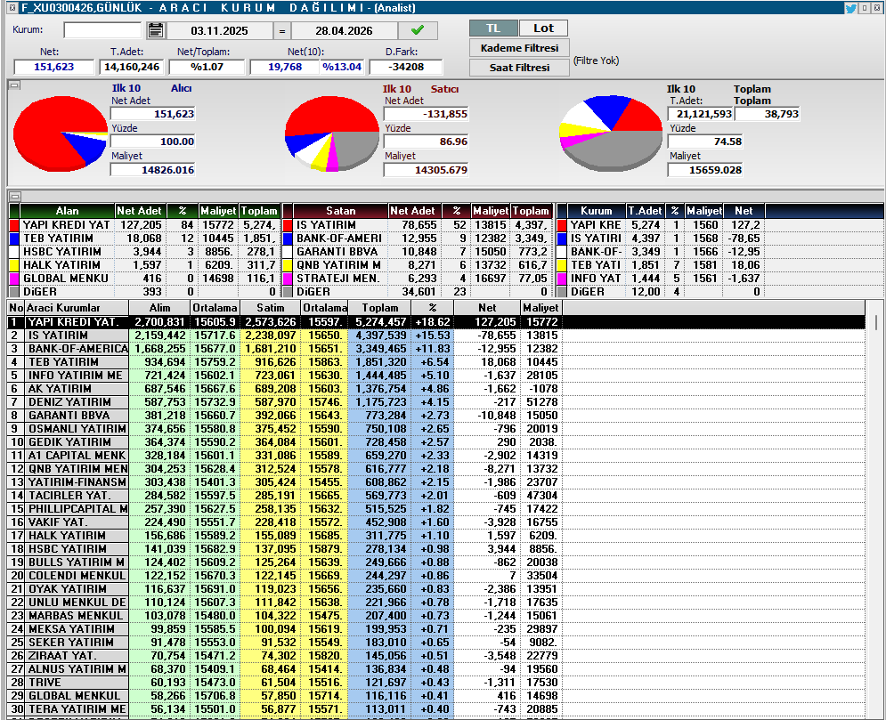Select OYAK YATIRIM row

[436, 589]
